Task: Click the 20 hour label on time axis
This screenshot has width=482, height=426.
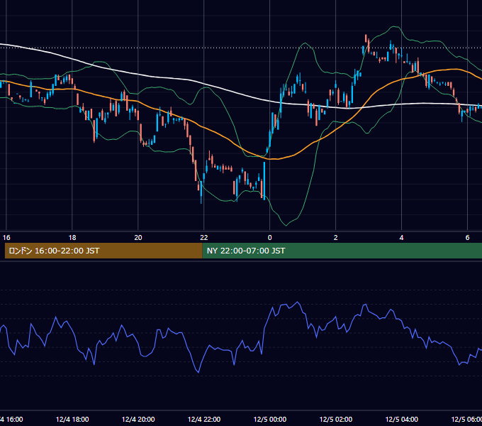Action: 138,238
